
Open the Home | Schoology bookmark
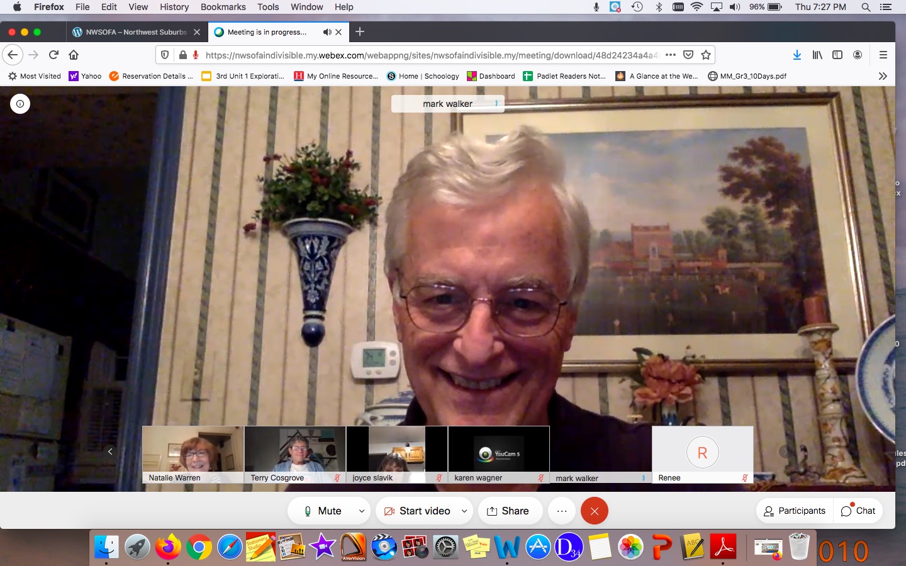tap(423, 76)
